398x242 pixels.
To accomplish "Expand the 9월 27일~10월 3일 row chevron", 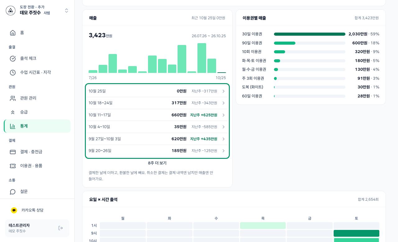I will [224, 139].
